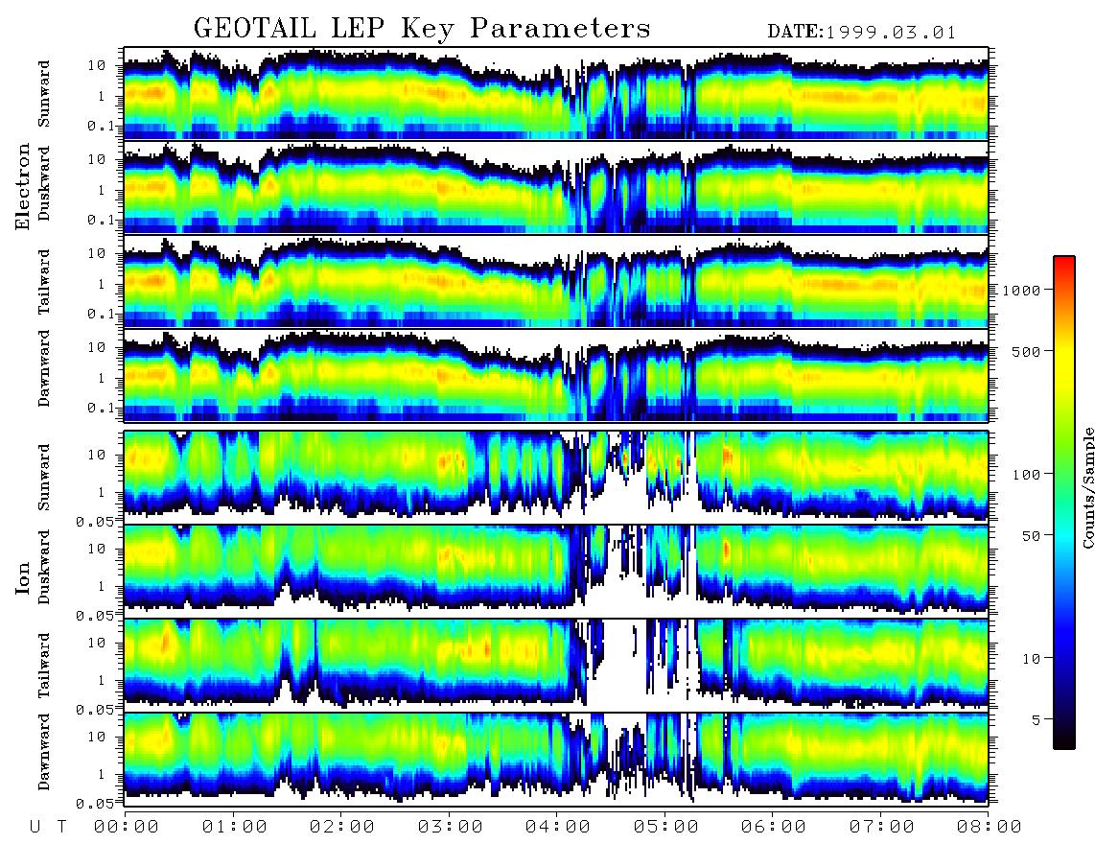
Task: Click the 03:00 time tick label
Action: (x=450, y=827)
